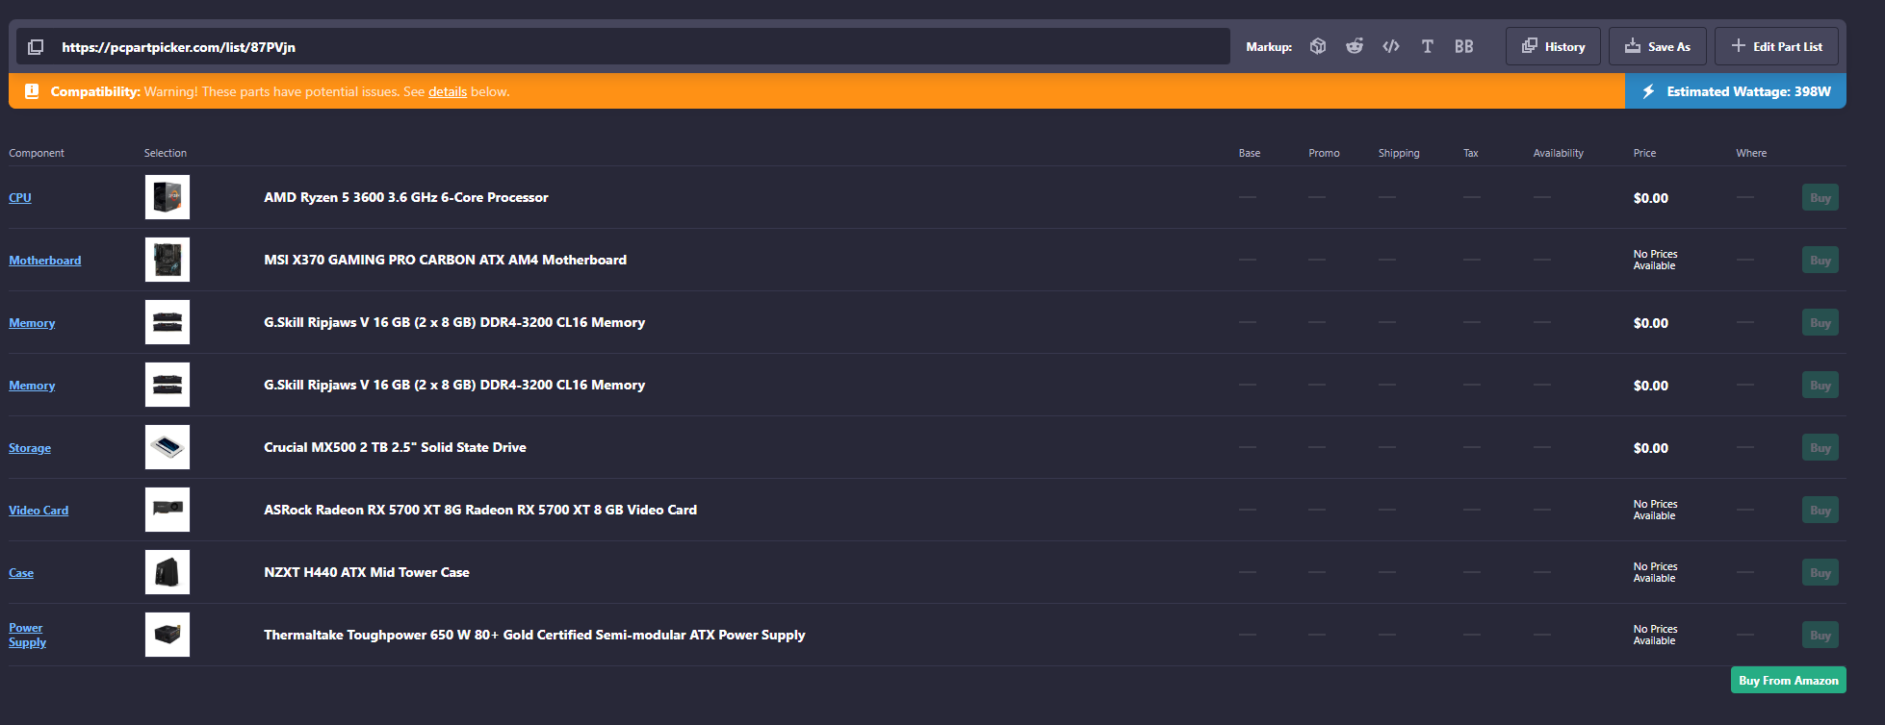Click the Selection column header

(166, 153)
